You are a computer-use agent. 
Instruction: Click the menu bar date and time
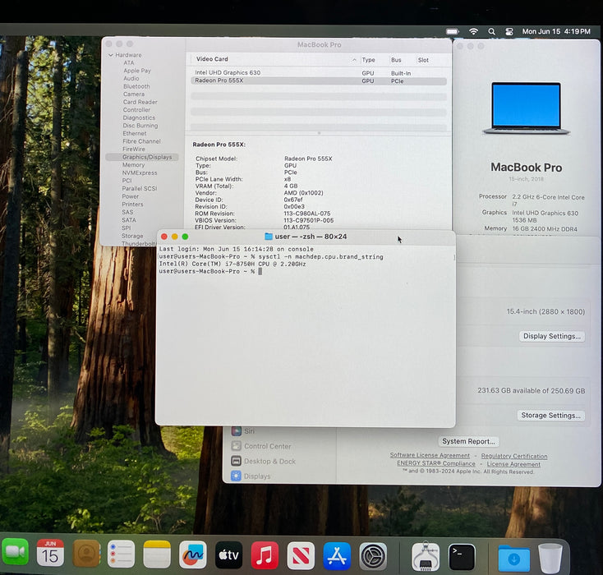[556, 31]
